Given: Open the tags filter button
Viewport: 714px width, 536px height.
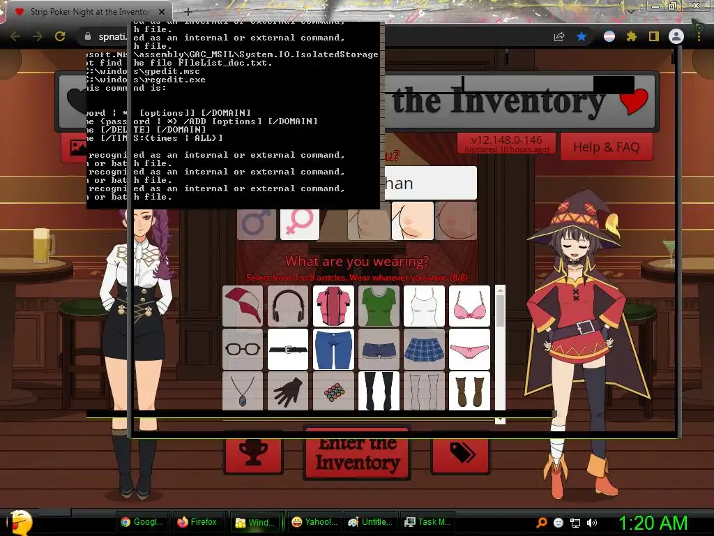Looking at the screenshot, I should (461, 454).
